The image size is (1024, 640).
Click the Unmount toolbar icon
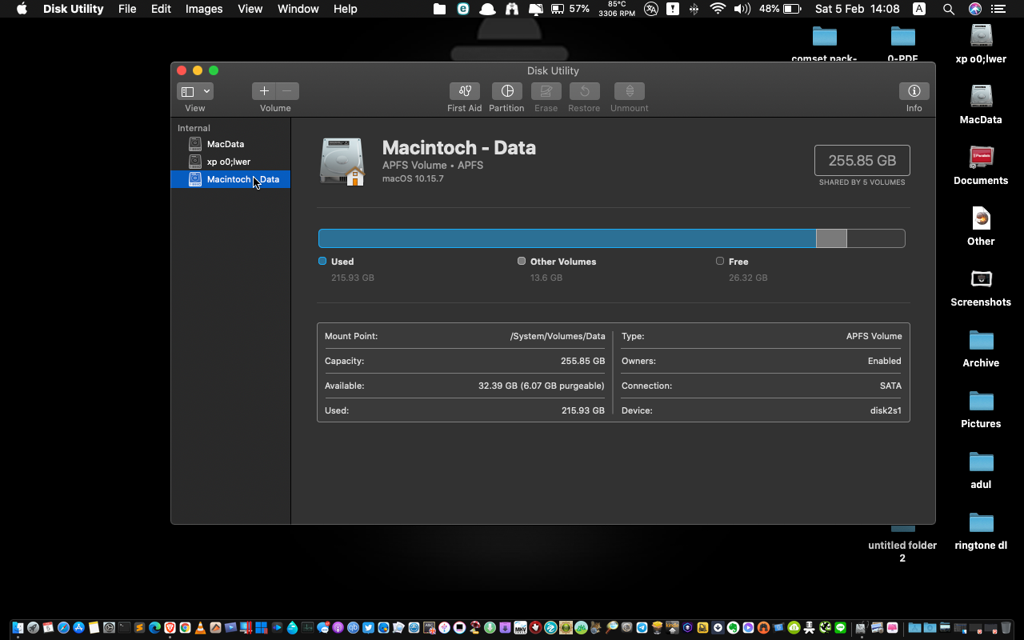(630, 91)
